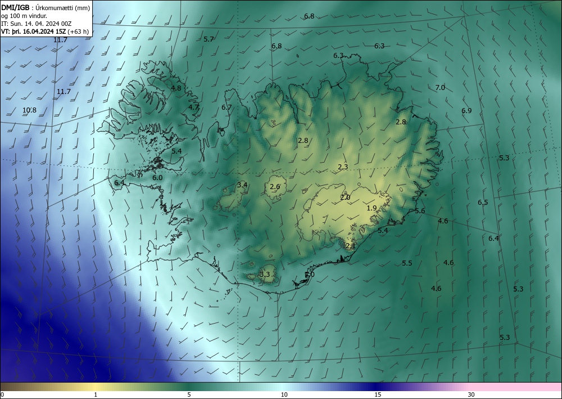Click the 6.7 value label
This screenshot has height=399, width=562.
point(226,107)
